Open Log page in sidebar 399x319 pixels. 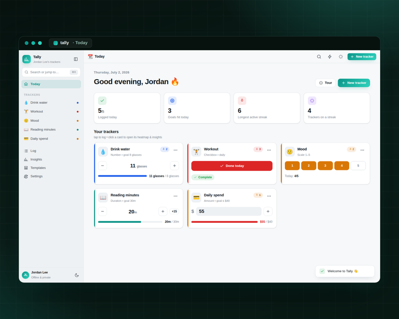click(x=51, y=151)
